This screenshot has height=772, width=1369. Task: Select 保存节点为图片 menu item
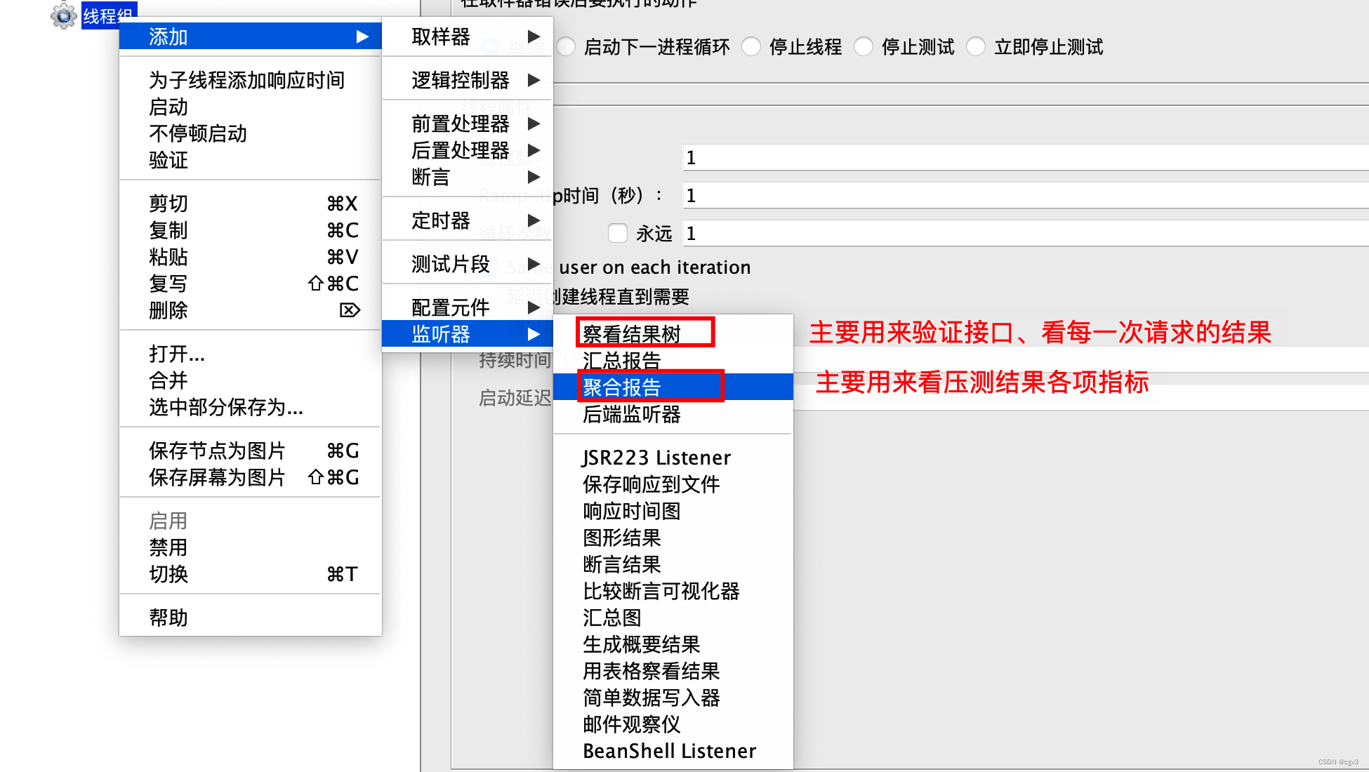click(218, 450)
